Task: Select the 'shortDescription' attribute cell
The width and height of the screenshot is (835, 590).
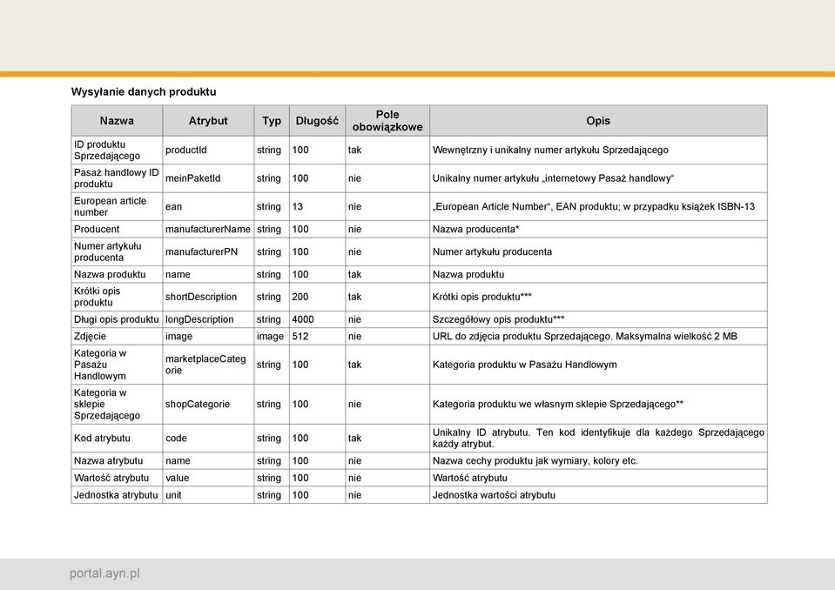Action: 208,297
